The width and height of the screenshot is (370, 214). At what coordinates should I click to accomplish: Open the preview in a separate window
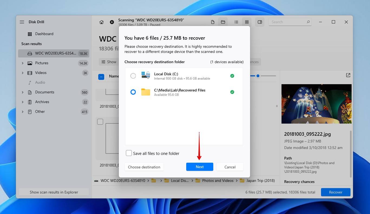click(x=348, y=75)
